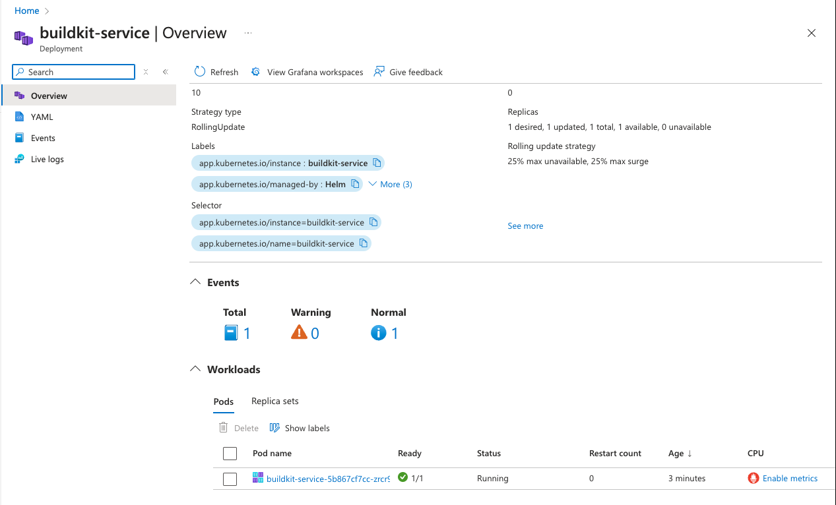
Task: Click the Refresh icon in toolbar
Action: (200, 72)
